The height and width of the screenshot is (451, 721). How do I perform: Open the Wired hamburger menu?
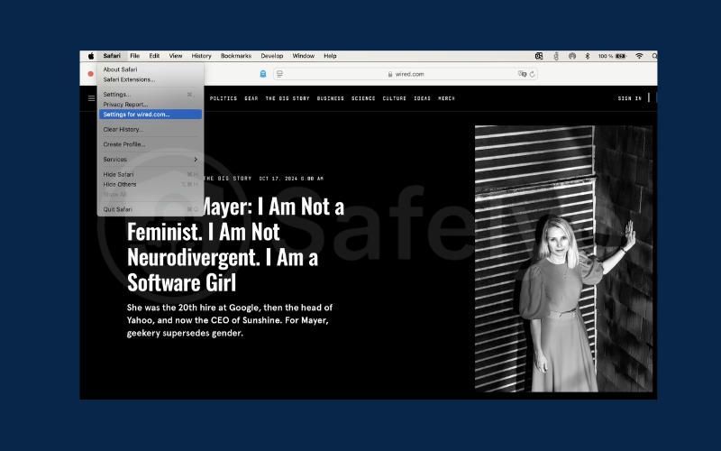point(92,98)
